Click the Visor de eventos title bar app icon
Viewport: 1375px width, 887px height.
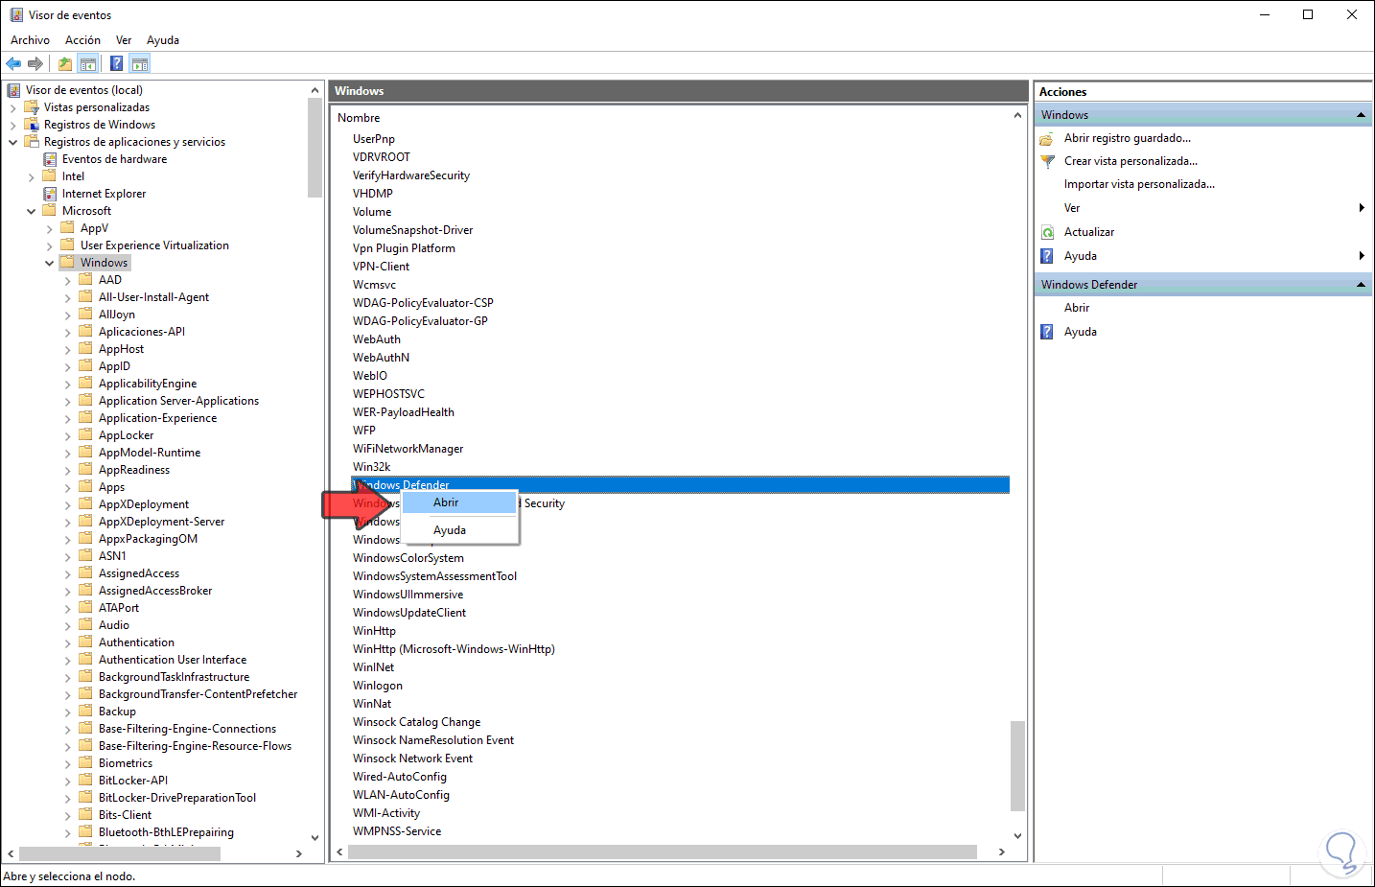(16, 15)
